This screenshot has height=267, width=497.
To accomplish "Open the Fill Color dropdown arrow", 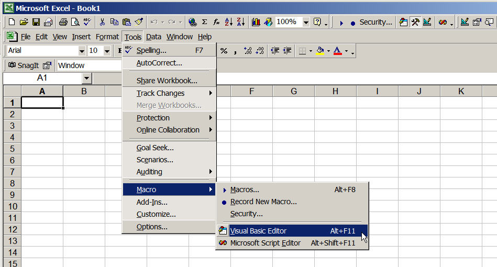I will click(328, 51).
